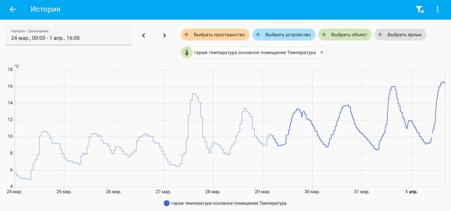The height and width of the screenshot is (211, 451).
Task: Clear filters with the funnel icon
Action: point(420,10)
